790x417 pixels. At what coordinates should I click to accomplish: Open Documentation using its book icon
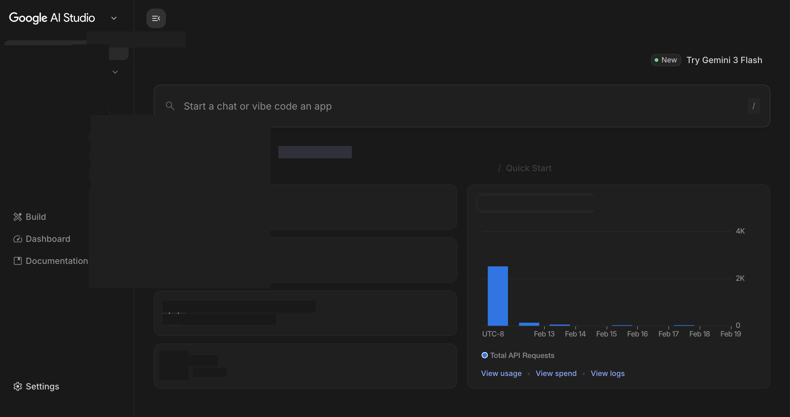(x=18, y=261)
